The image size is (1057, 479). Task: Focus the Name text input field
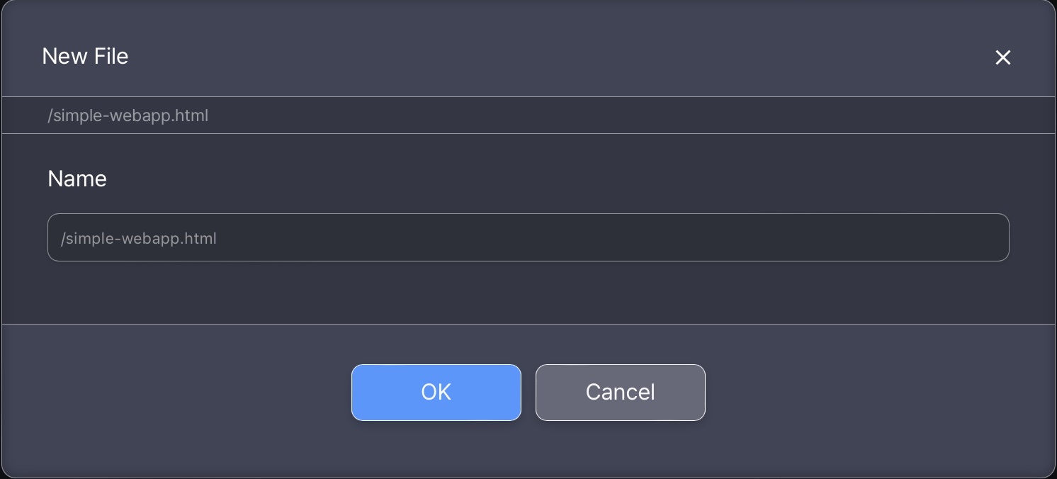528,237
